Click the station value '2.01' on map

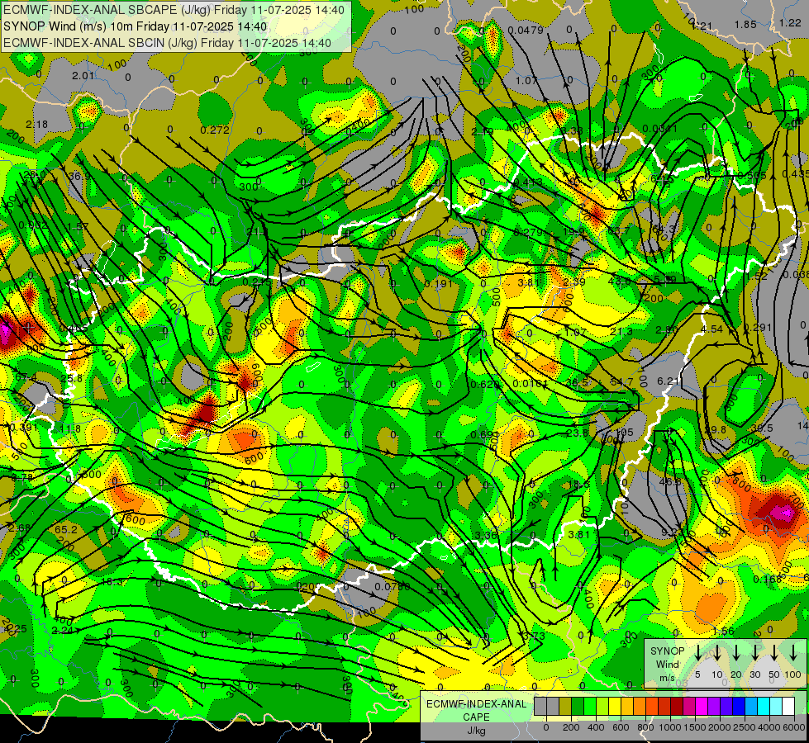(x=83, y=76)
